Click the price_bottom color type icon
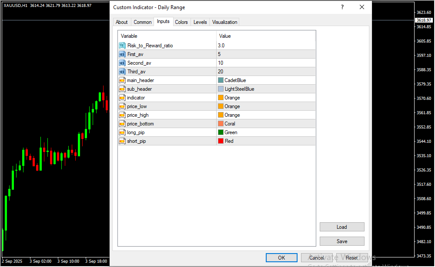Screen dimensions: 435x267 122,124
